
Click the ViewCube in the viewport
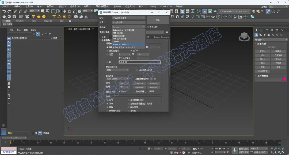(x=244, y=37)
